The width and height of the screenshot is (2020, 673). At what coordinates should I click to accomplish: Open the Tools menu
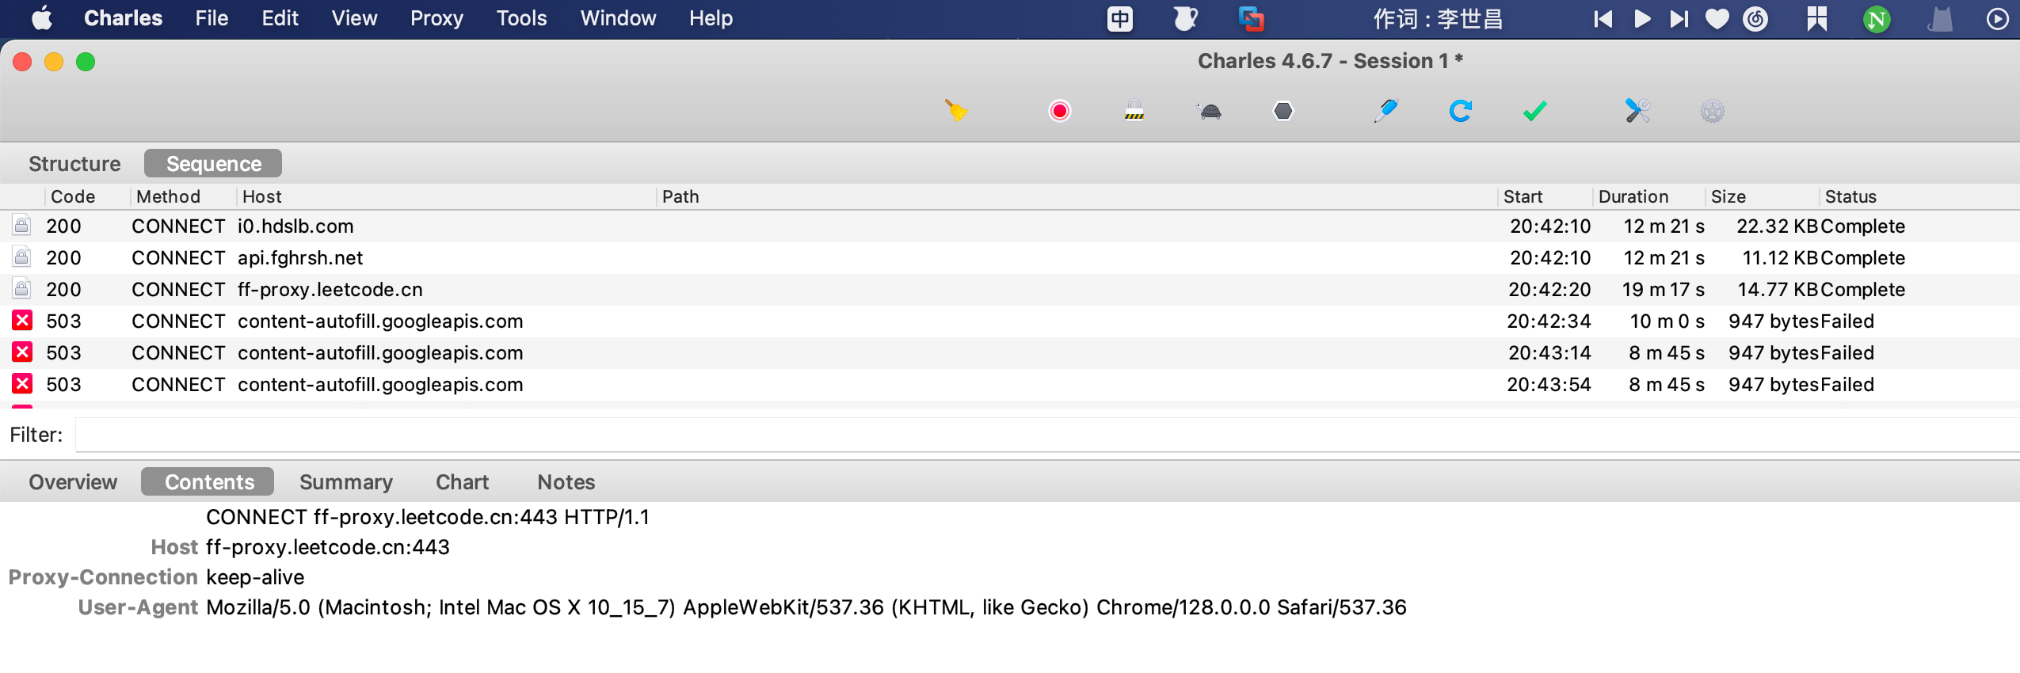(521, 18)
